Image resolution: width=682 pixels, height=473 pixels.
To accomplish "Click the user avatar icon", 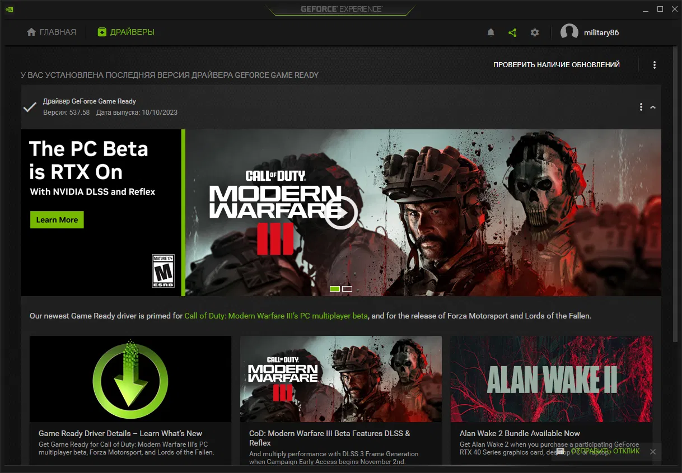I will (569, 32).
